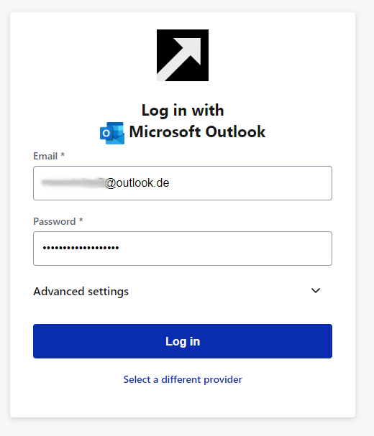Expand Advanced settings with the chevron arrow
The height and width of the screenshot is (436, 374).
(316, 291)
